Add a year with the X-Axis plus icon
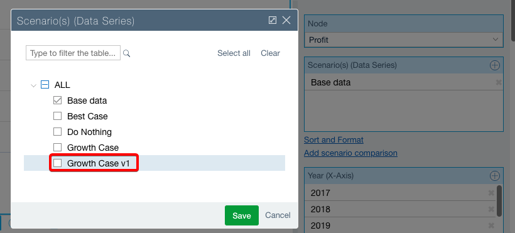The image size is (515, 233). pyautogui.click(x=494, y=176)
